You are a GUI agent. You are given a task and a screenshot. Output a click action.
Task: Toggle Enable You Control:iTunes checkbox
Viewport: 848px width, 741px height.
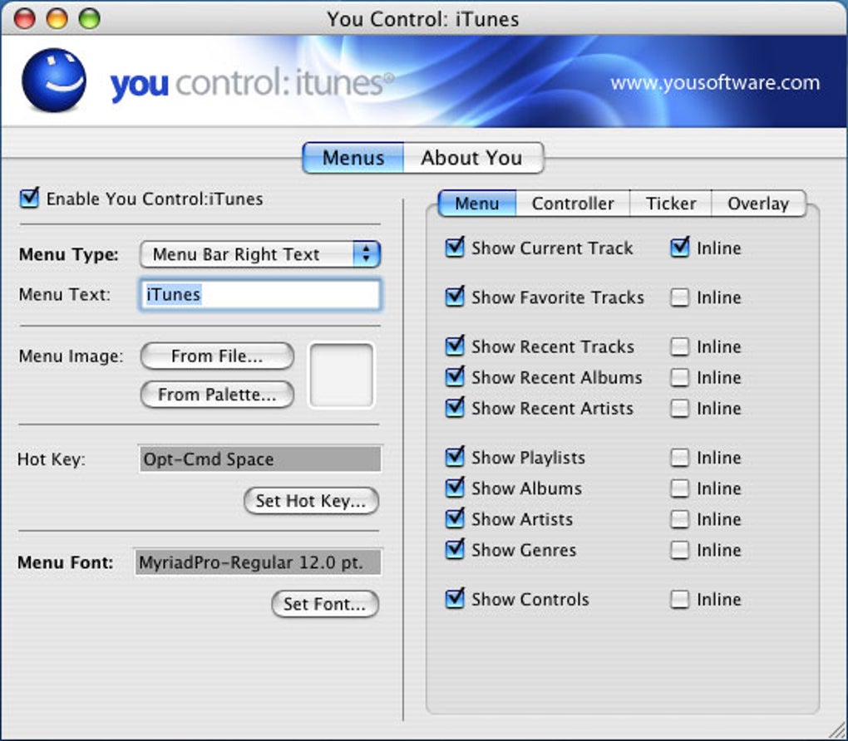[29, 198]
